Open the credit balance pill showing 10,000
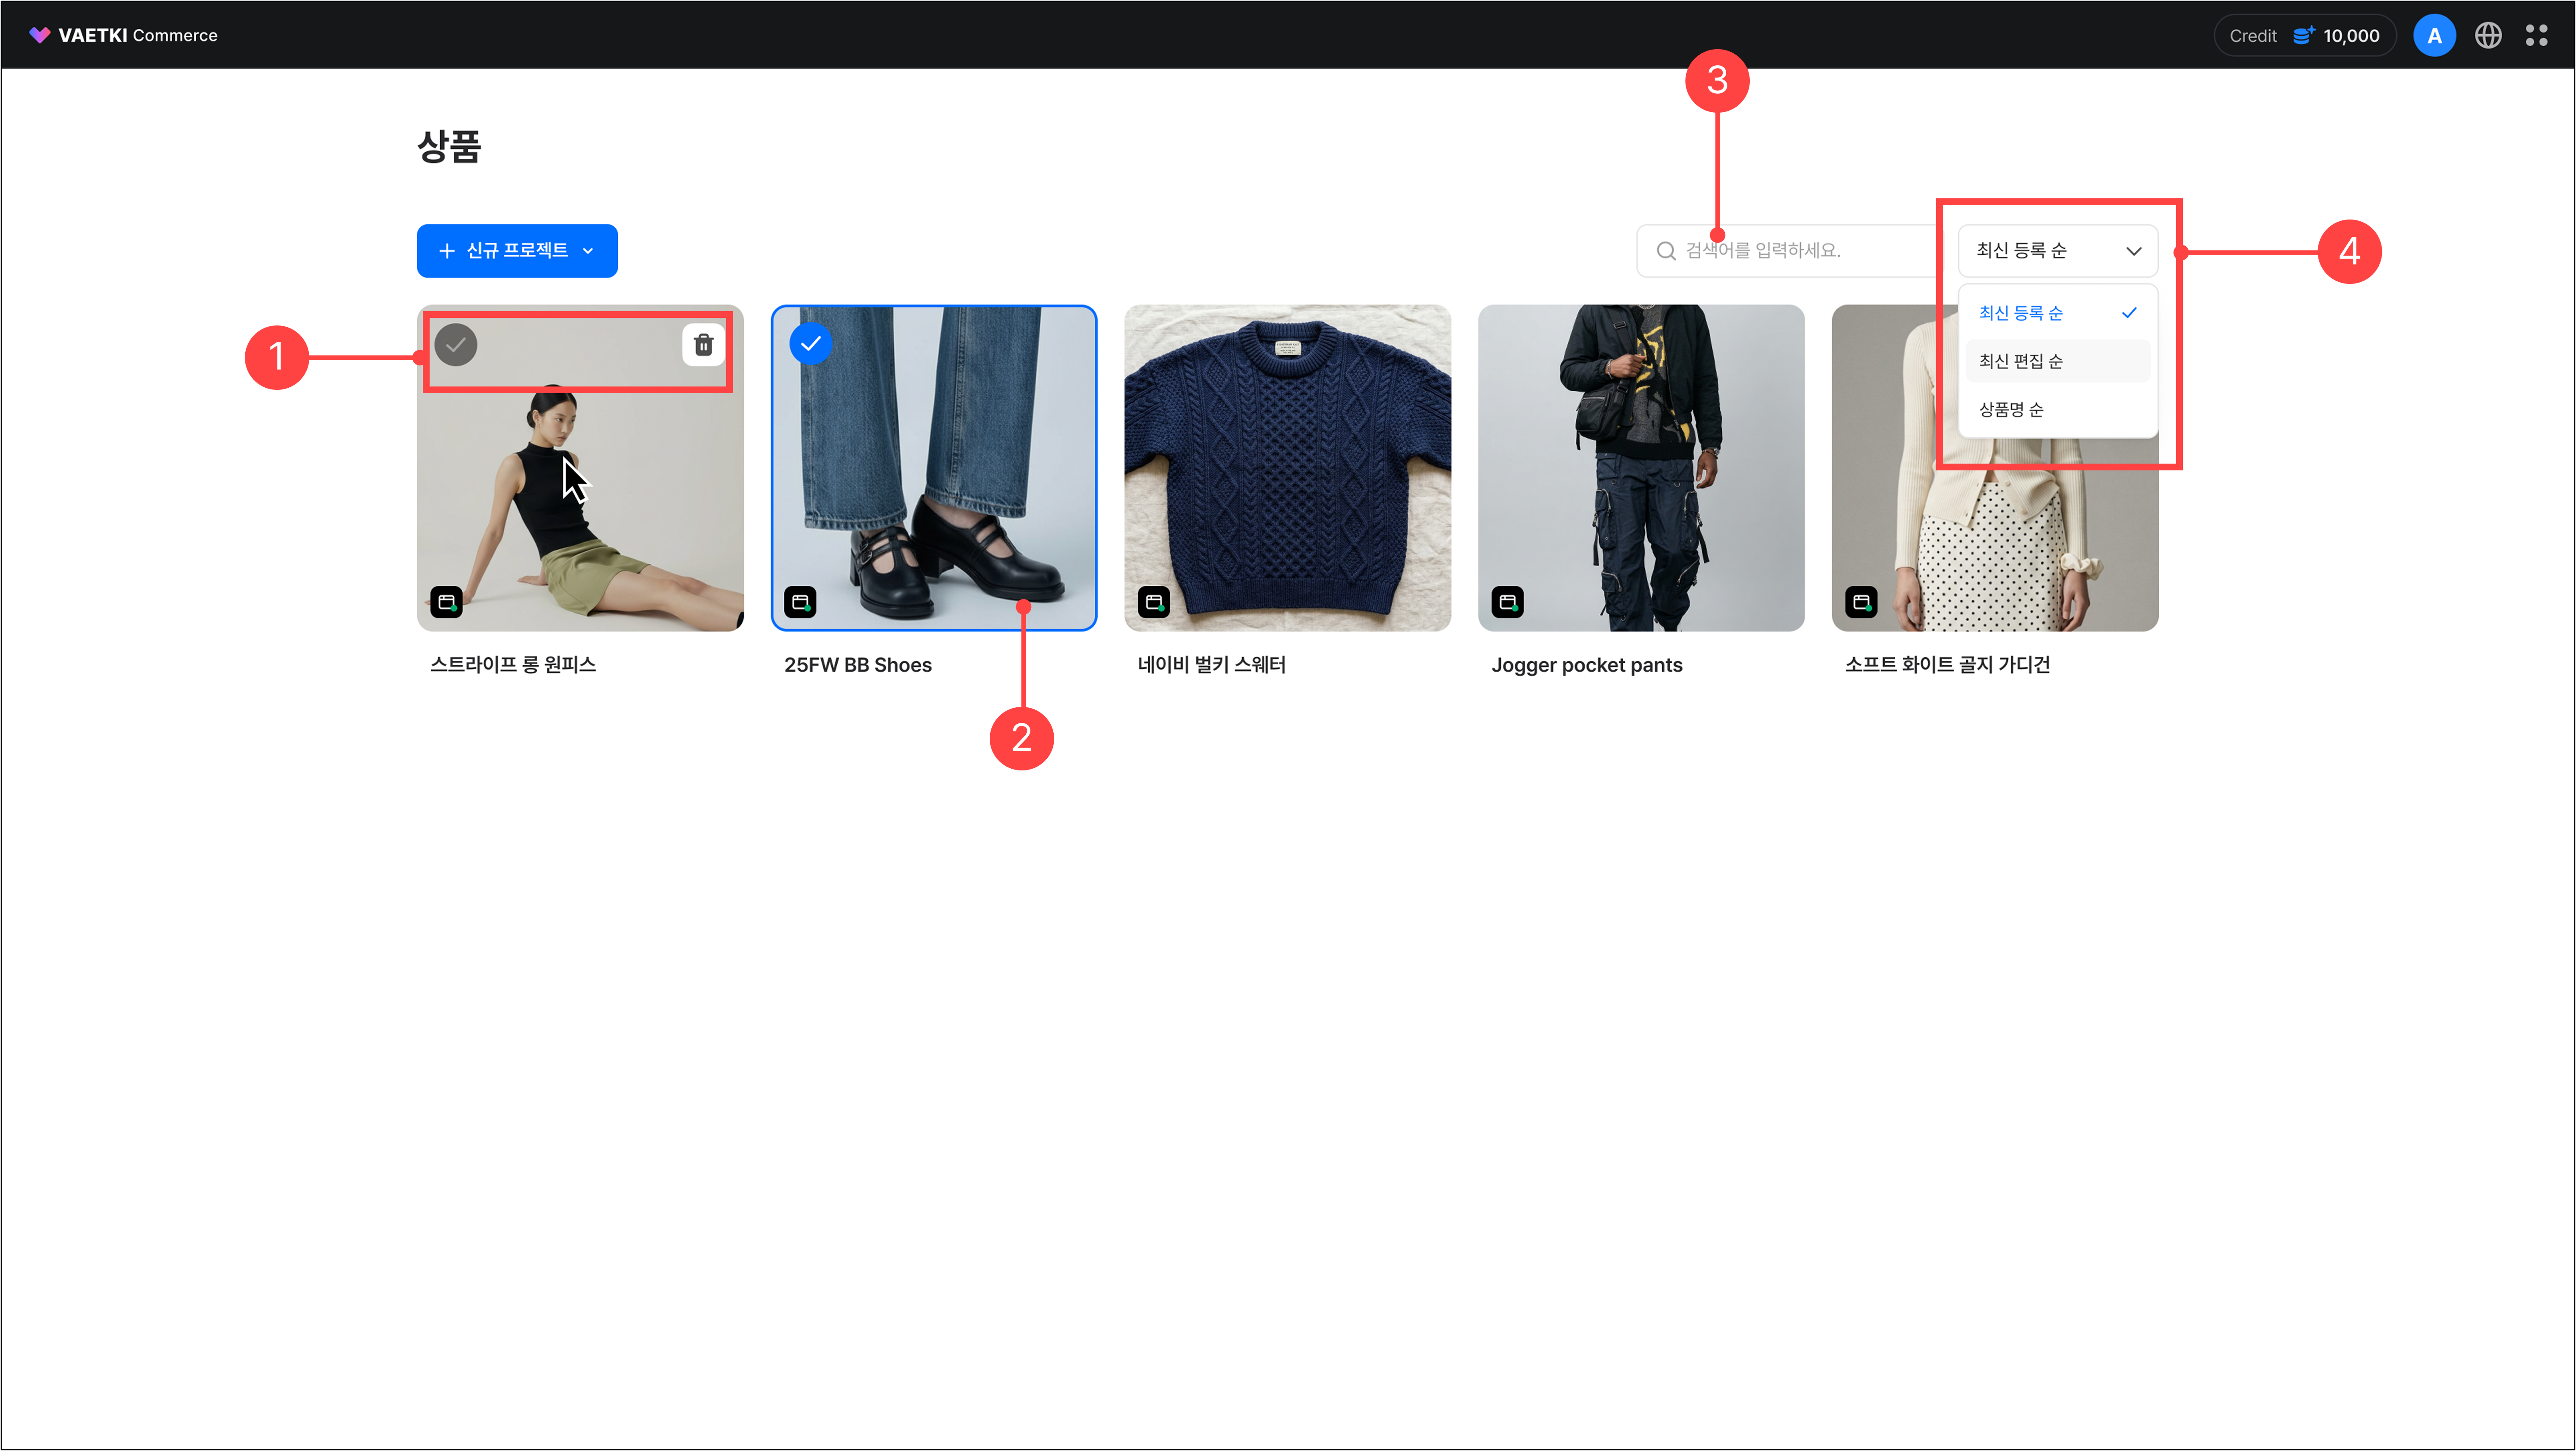 tap(2304, 35)
